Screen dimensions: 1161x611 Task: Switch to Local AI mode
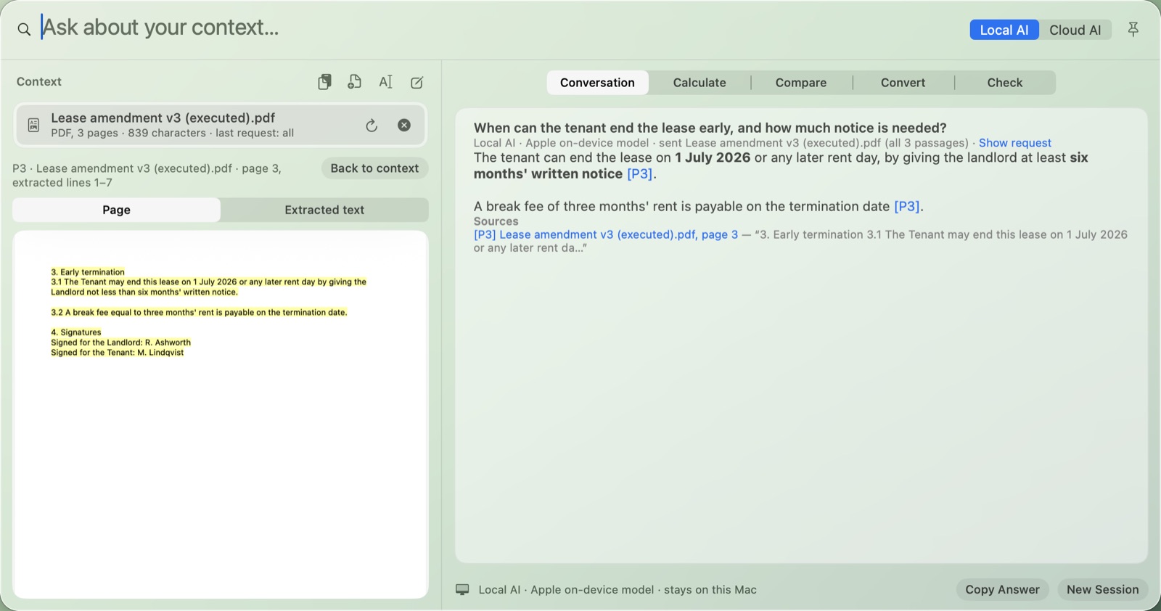(1004, 30)
